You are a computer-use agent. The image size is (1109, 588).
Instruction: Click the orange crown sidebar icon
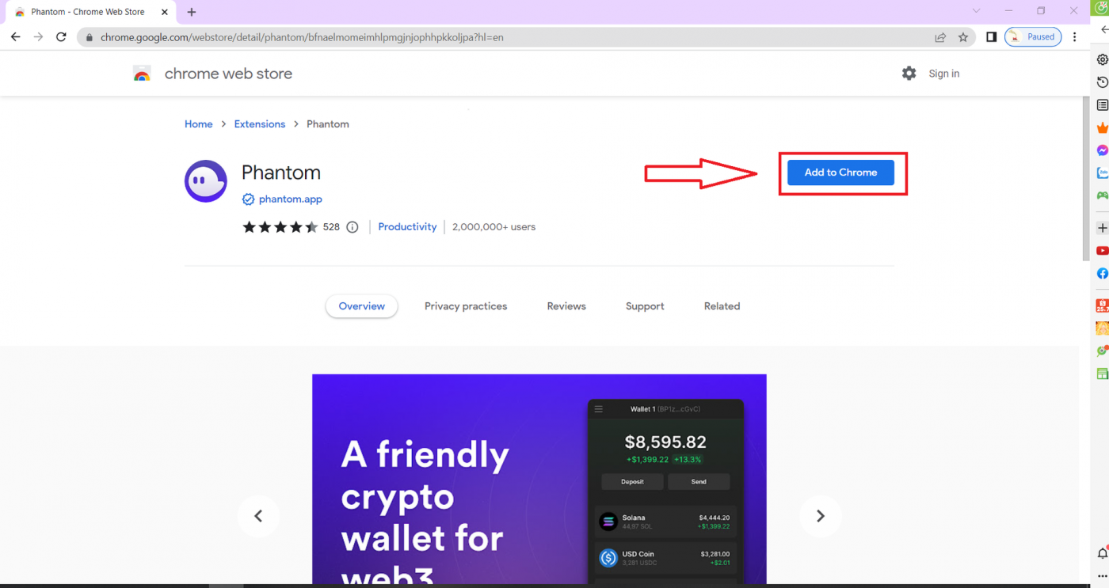(x=1102, y=127)
